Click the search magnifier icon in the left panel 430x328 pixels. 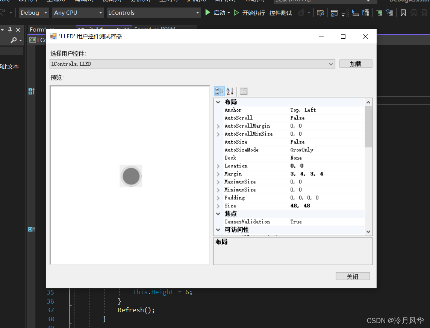pos(14,40)
